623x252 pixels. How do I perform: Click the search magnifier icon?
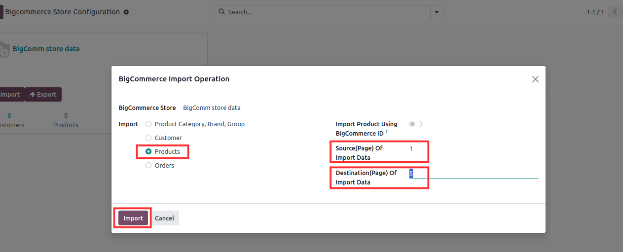coord(221,12)
